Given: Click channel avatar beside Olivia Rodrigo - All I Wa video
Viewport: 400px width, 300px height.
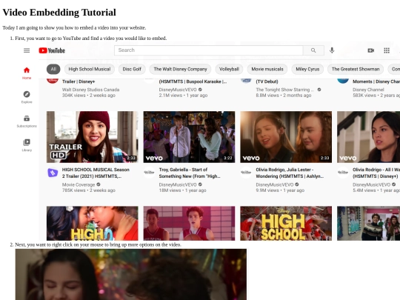Looking at the screenshot, I should pyautogui.click(x=343, y=173).
